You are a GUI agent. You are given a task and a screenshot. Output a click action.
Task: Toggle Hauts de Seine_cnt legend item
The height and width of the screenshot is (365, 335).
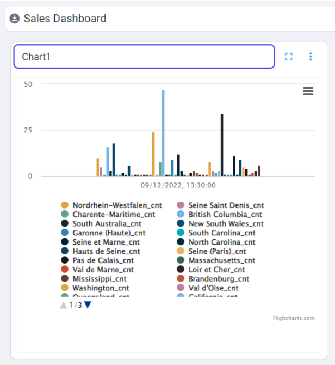point(101,251)
